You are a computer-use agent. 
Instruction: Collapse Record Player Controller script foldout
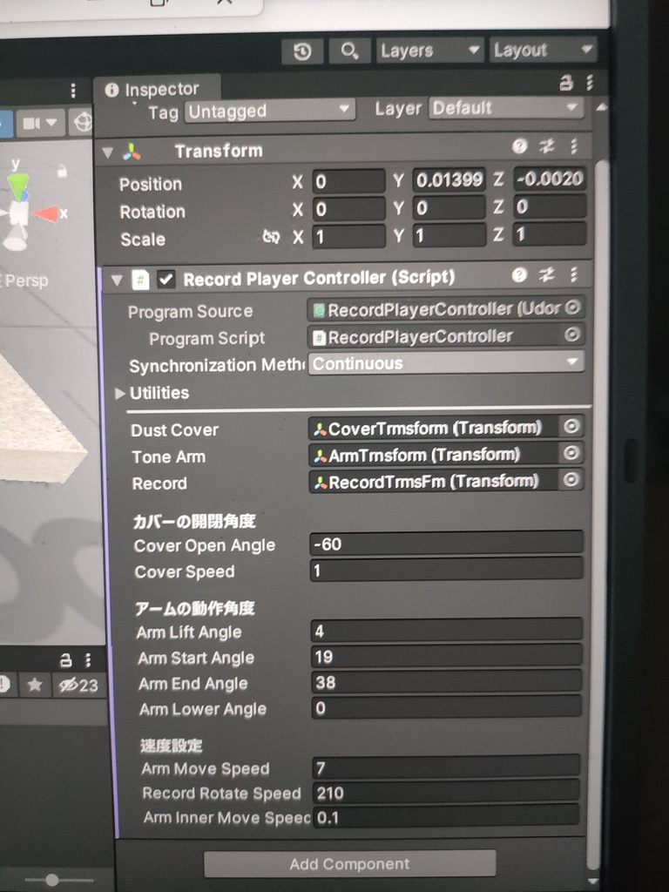tap(117, 280)
